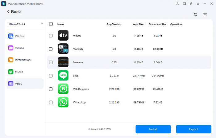
Task: Click the Apps sidebar icon
Action: coord(11,84)
